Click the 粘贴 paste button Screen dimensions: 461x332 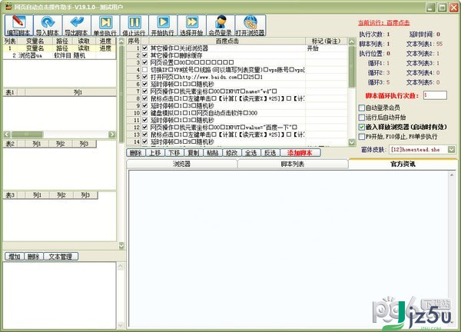pyautogui.click(x=212, y=153)
